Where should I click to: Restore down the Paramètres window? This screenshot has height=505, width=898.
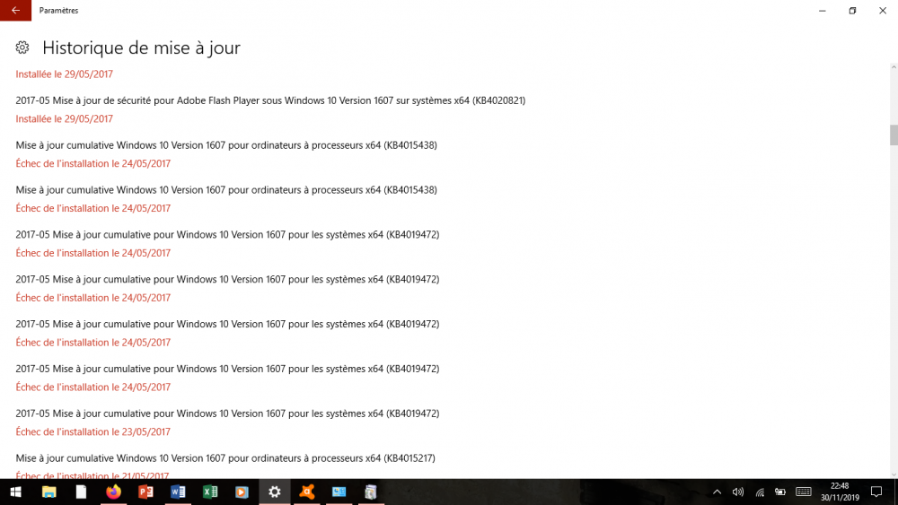coord(852,10)
